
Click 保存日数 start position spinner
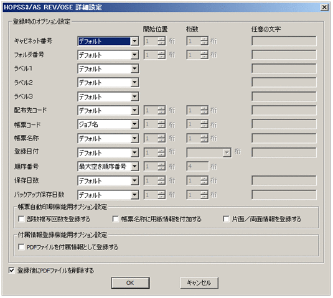coord(154,180)
